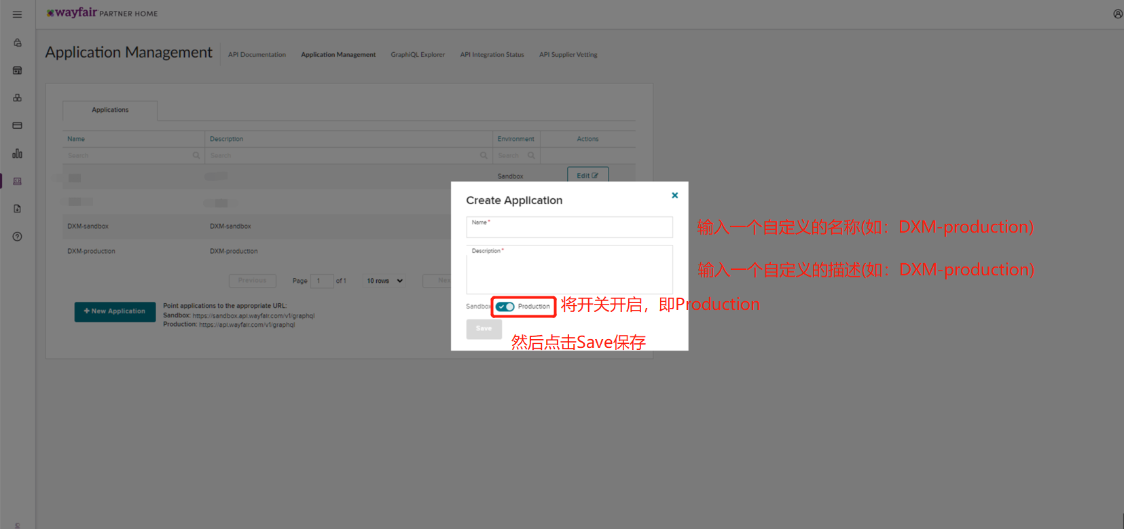Viewport: 1124px width, 529px height.
Task: Open the 10 rows dropdown
Action: [x=384, y=281]
